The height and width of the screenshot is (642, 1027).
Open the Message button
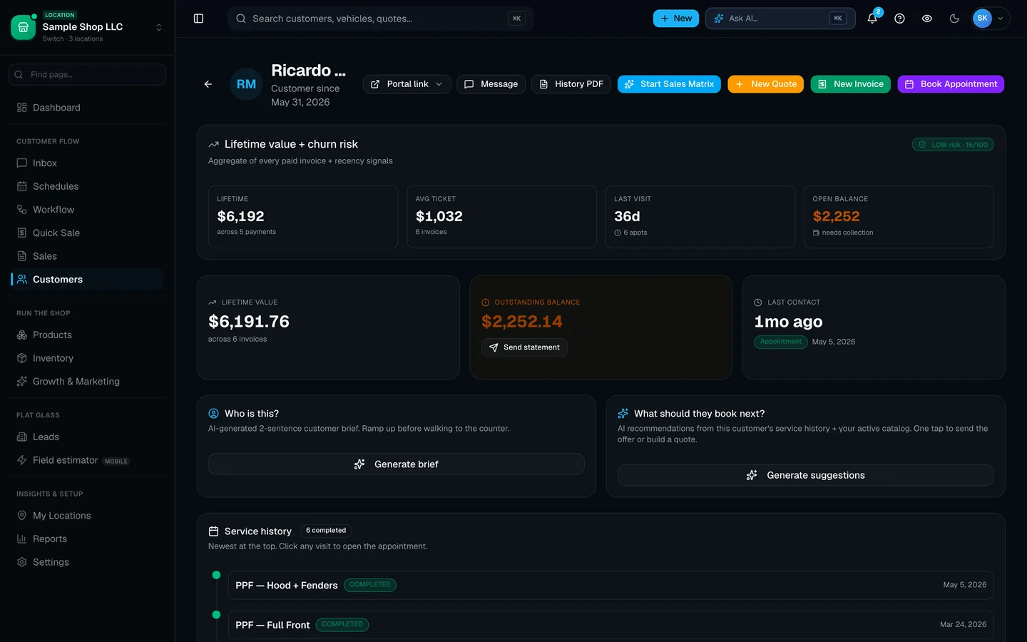coord(491,84)
